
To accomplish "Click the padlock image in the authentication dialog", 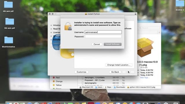I will click(68, 26).
